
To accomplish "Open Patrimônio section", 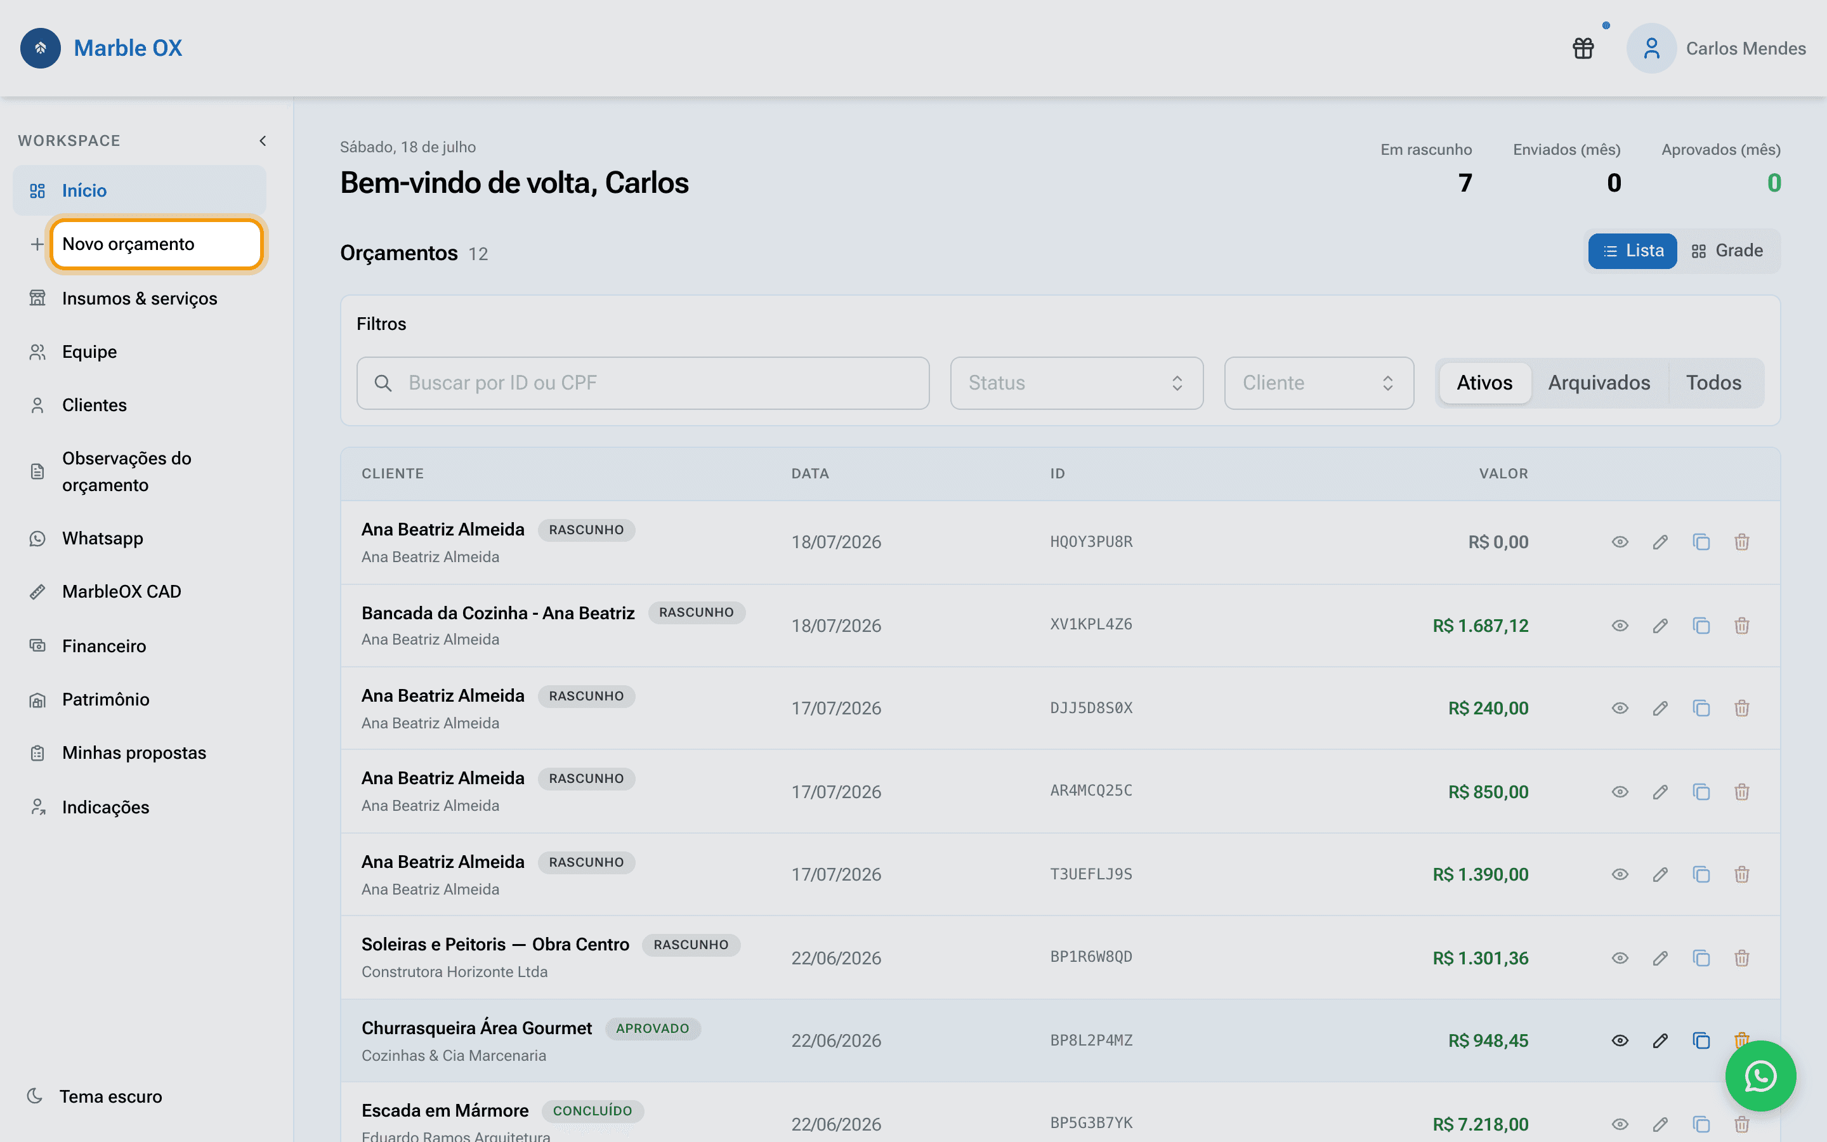I will click(x=140, y=699).
